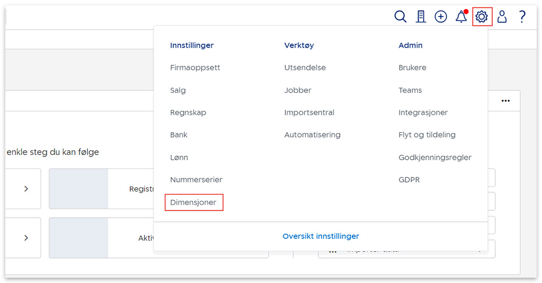This screenshot has width=542, height=283.
Task: Go to Brukere under Admin
Action: tap(412, 67)
